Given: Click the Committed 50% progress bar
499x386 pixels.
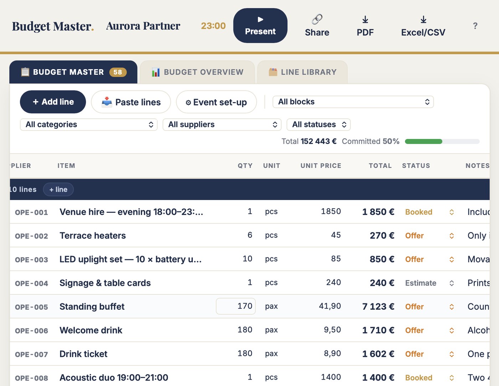Looking at the screenshot, I should click(442, 141).
